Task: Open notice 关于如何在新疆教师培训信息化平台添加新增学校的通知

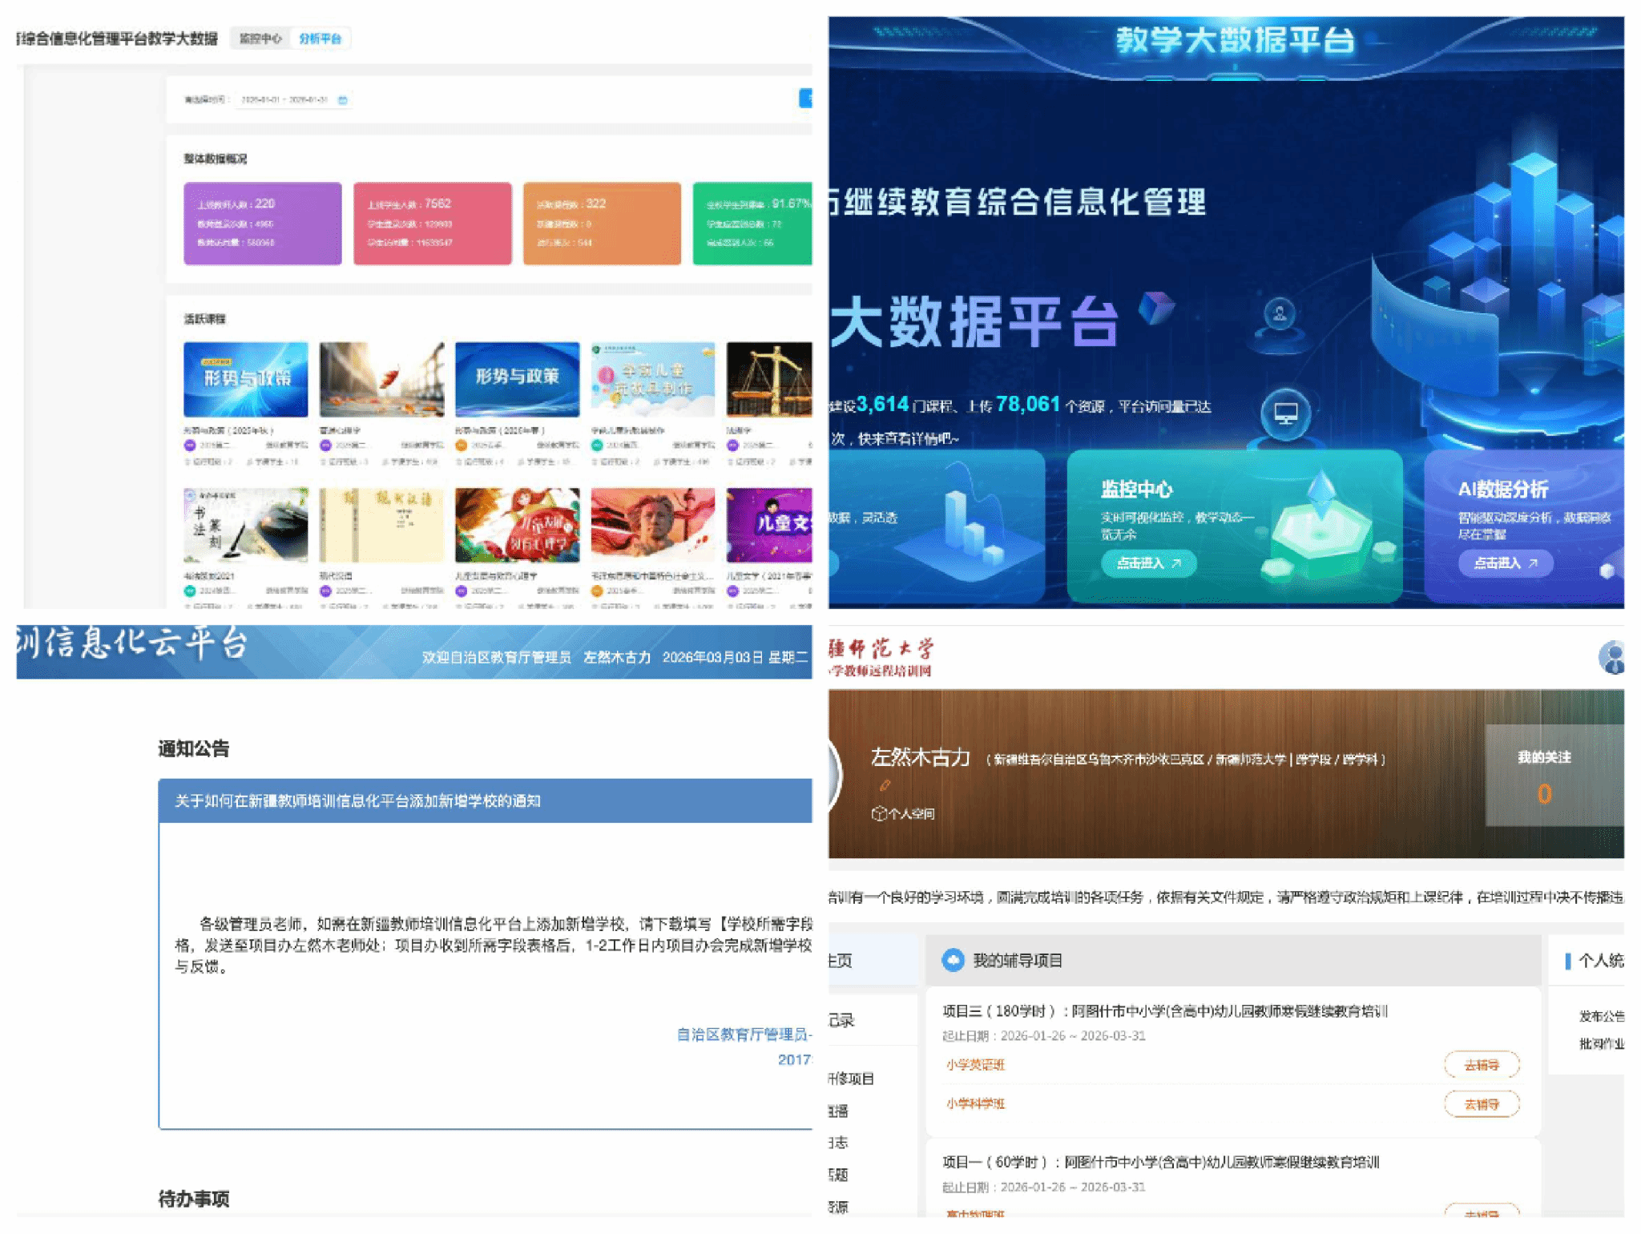Action: pos(357,800)
